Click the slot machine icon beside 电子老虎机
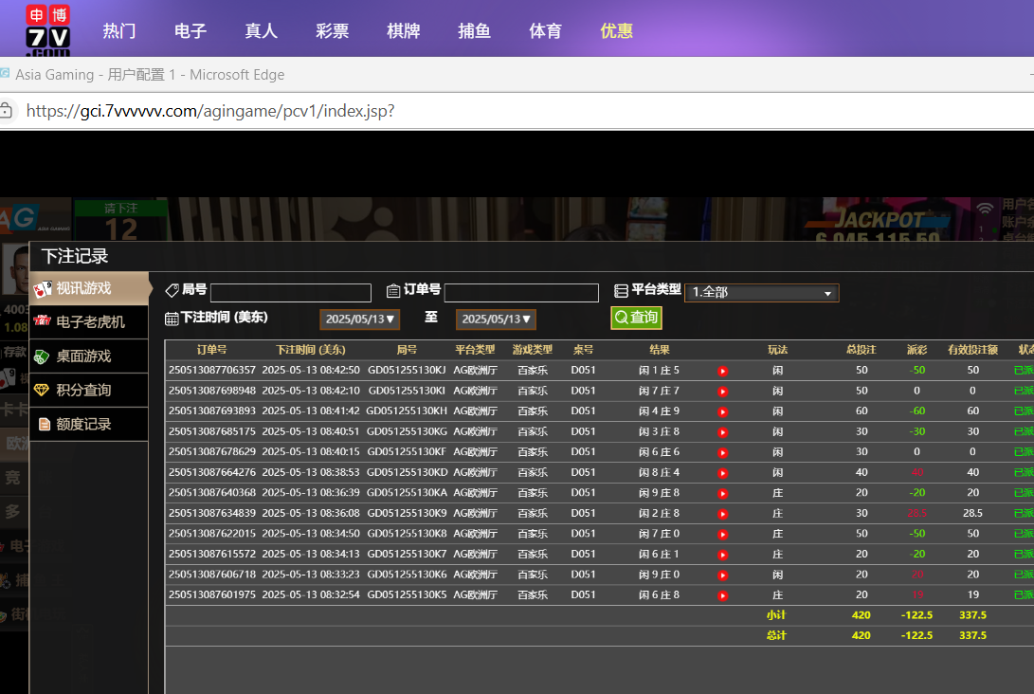 pos(42,322)
